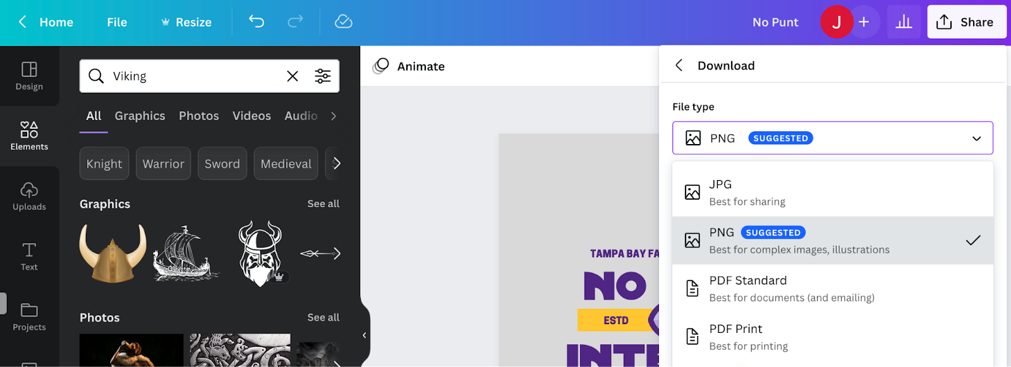Click the crown Resize button
Image resolution: width=1011 pixels, height=367 pixels.
tap(186, 22)
